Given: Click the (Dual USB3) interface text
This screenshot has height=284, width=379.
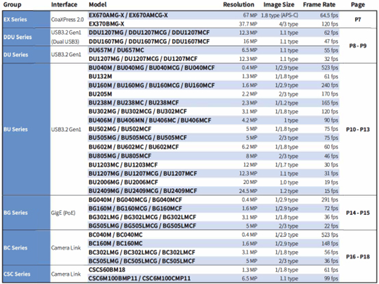Looking at the screenshot, I should [x=65, y=42].
